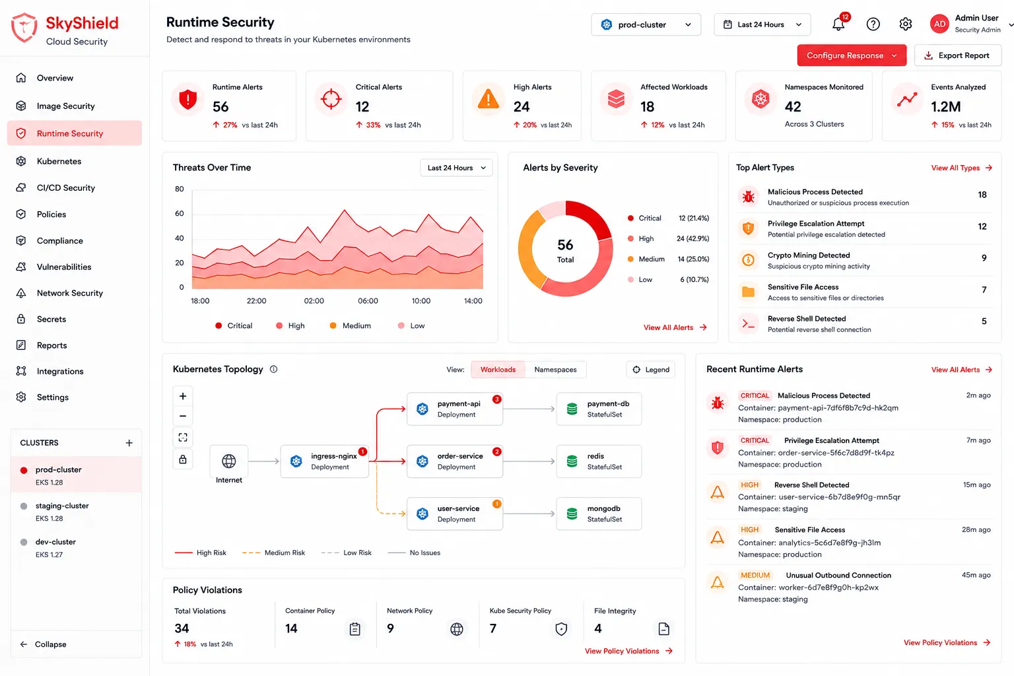
Task: Open View All Alerts in Recent Runtime Alerts
Action: pyautogui.click(x=962, y=370)
